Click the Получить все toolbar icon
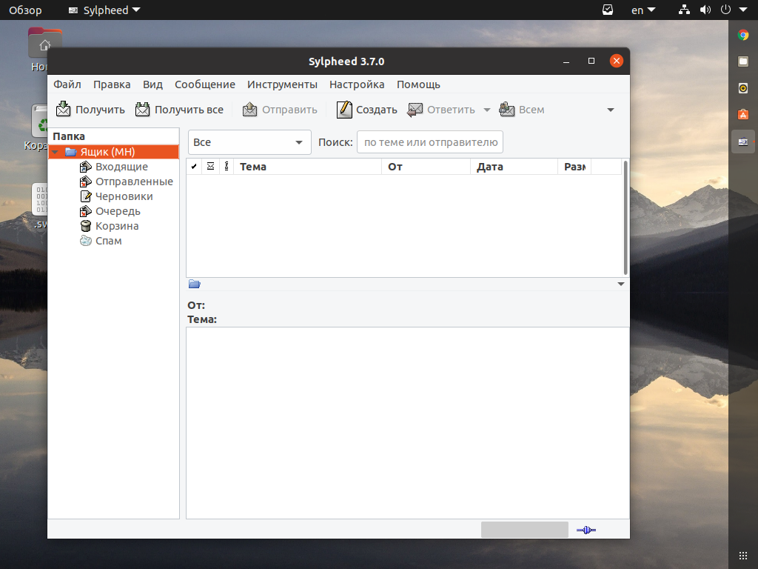The height and width of the screenshot is (569, 758). coord(143,110)
